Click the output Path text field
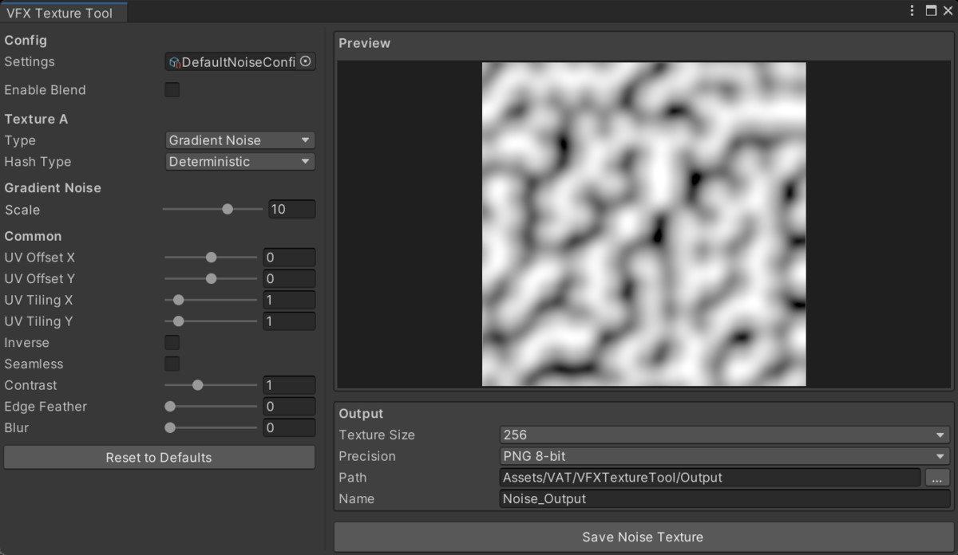Viewport: 958px width, 555px height. click(x=710, y=478)
